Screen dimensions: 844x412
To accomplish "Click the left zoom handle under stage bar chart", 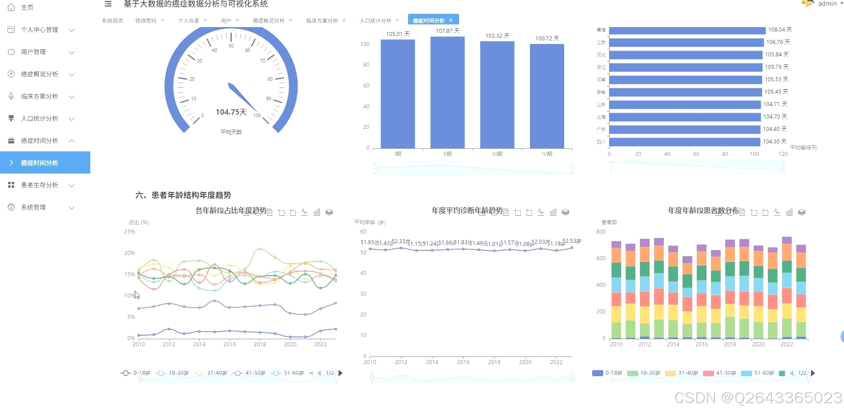I will [x=375, y=169].
